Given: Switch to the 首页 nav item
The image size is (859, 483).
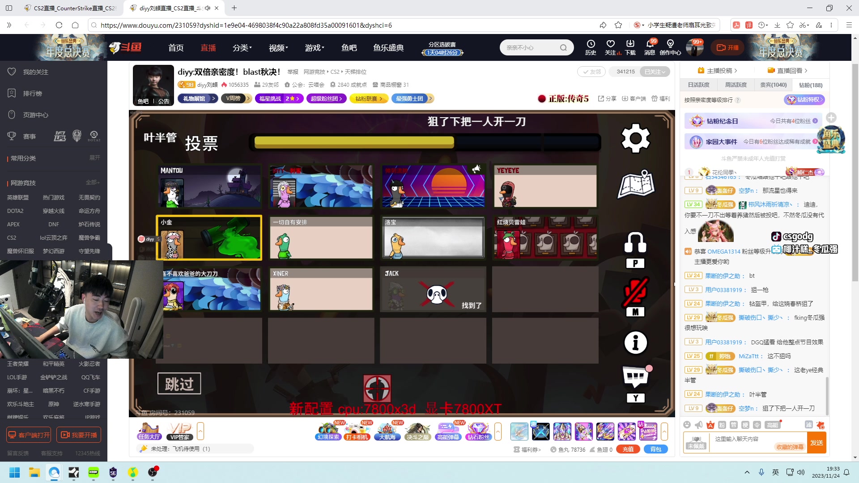Looking at the screenshot, I should coord(176,47).
